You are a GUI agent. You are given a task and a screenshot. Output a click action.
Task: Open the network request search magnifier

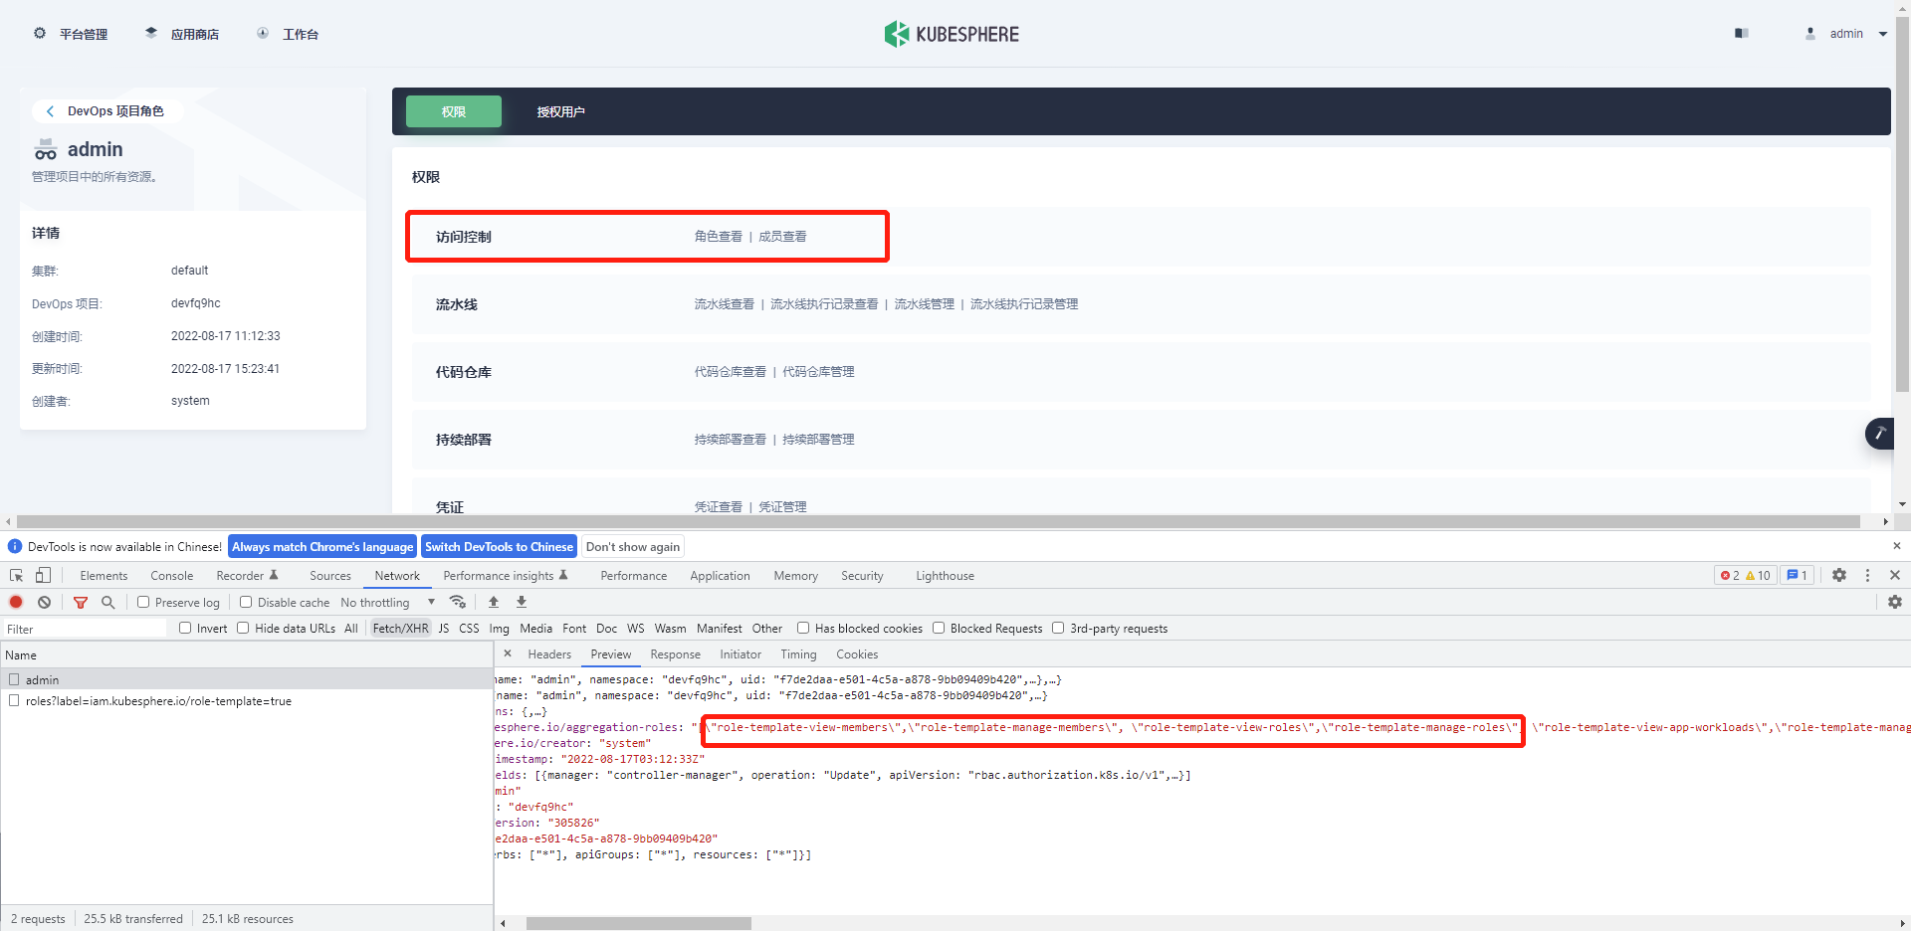coord(107,602)
